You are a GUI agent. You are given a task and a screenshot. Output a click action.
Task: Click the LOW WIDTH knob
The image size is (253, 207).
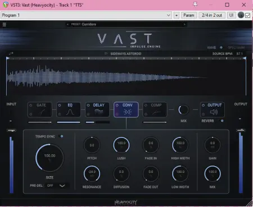(180, 174)
